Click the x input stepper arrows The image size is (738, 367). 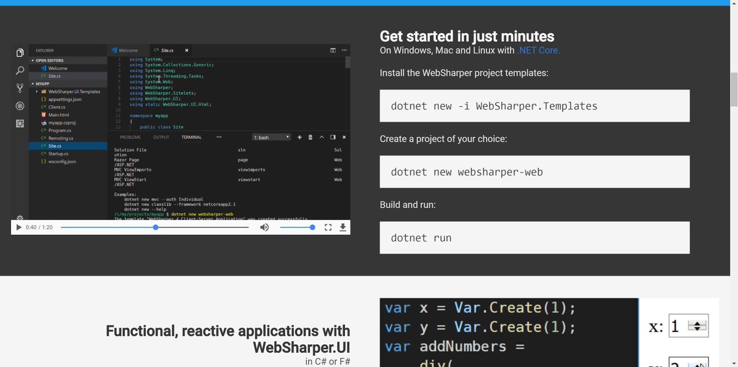697,326
